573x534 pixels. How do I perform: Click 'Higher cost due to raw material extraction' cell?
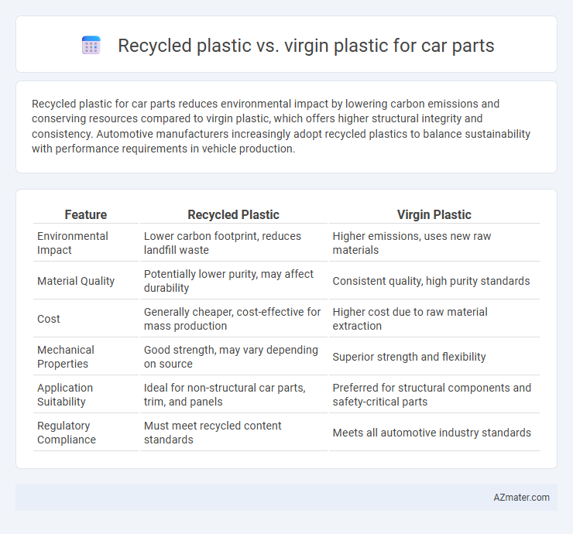[410, 319]
